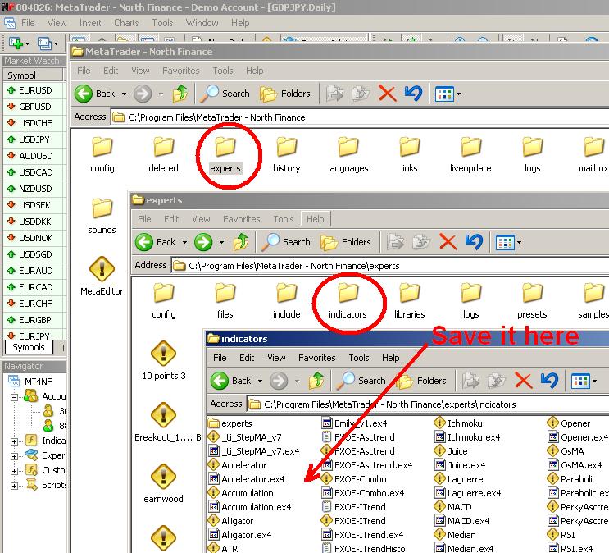The width and height of the screenshot is (609, 553).
Task: Switch to Symbols tab in Market Watch
Action: pyautogui.click(x=29, y=347)
